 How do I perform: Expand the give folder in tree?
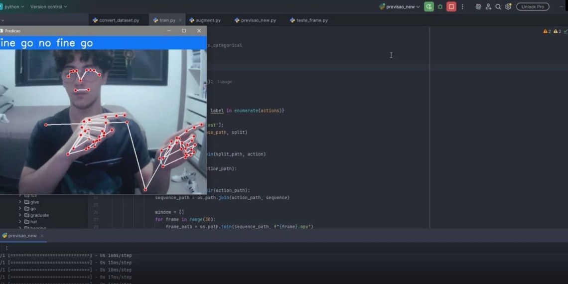click(20, 202)
